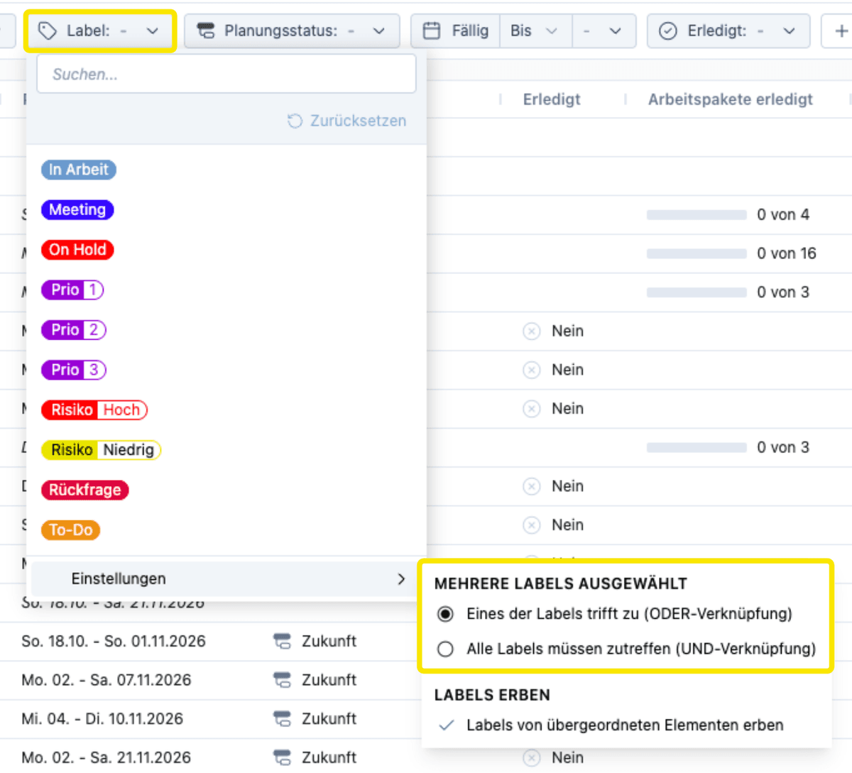Choose the Prio 1 label
Screen dimensions: 852x773
[x=72, y=290]
